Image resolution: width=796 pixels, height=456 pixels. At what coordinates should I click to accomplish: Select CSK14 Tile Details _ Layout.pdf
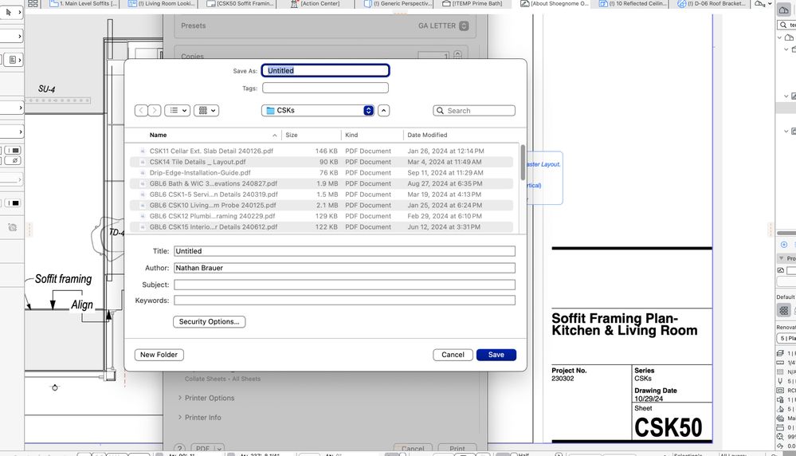(321, 162)
